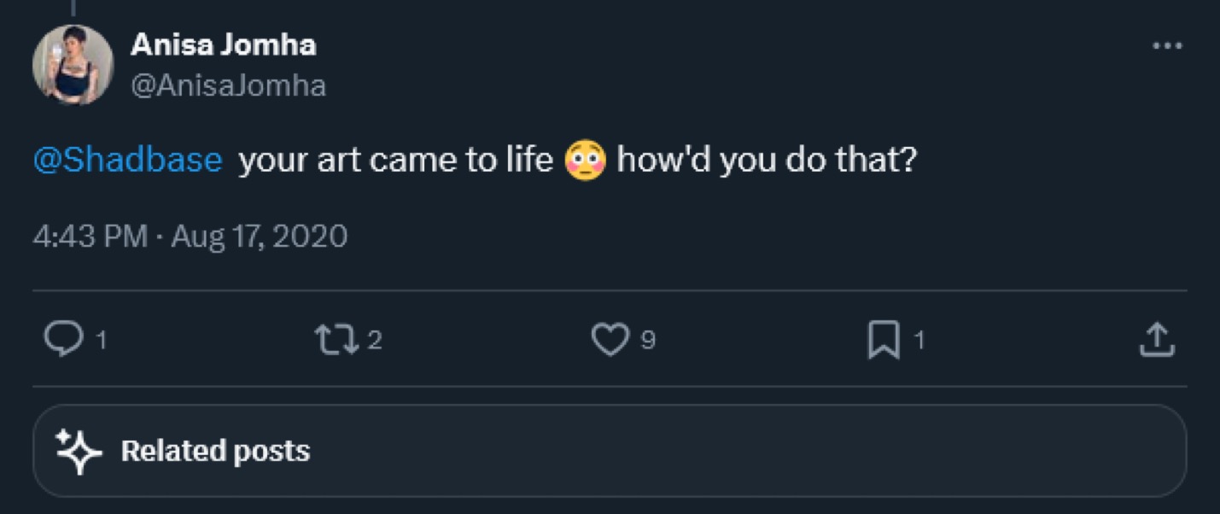
Task: Click the display name Anisa Jomha
Action: (223, 45)
